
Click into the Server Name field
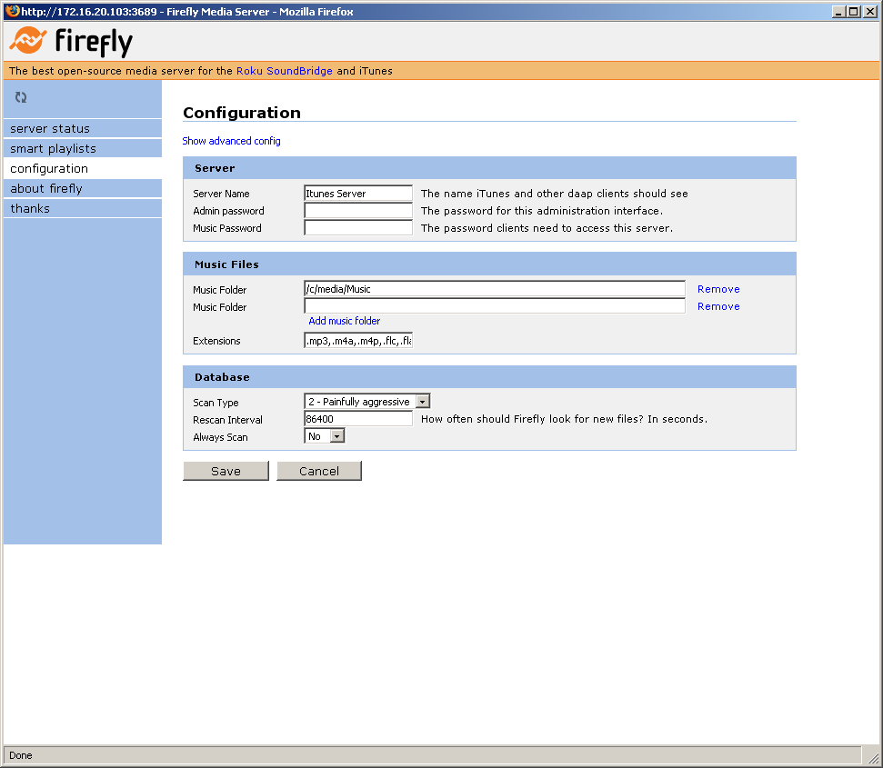coord(358,193)
